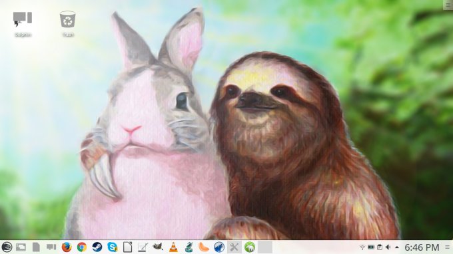This screenshot has width=453, height=254.
Task: Select the Trash desktop icon
Action: coord(67,24)
